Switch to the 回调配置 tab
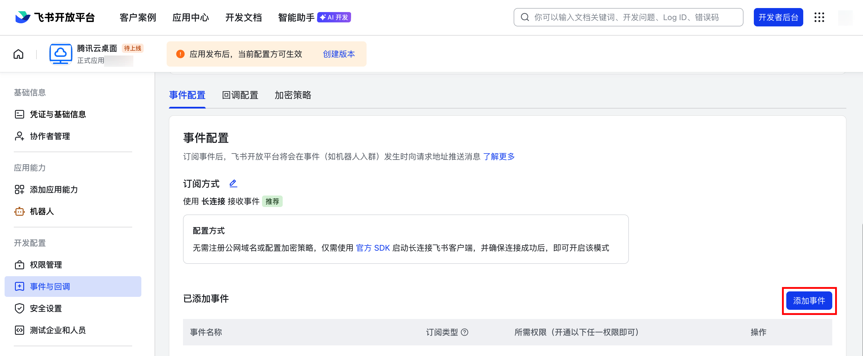Viewport: 863px width, 356px height. click(240, 95)
